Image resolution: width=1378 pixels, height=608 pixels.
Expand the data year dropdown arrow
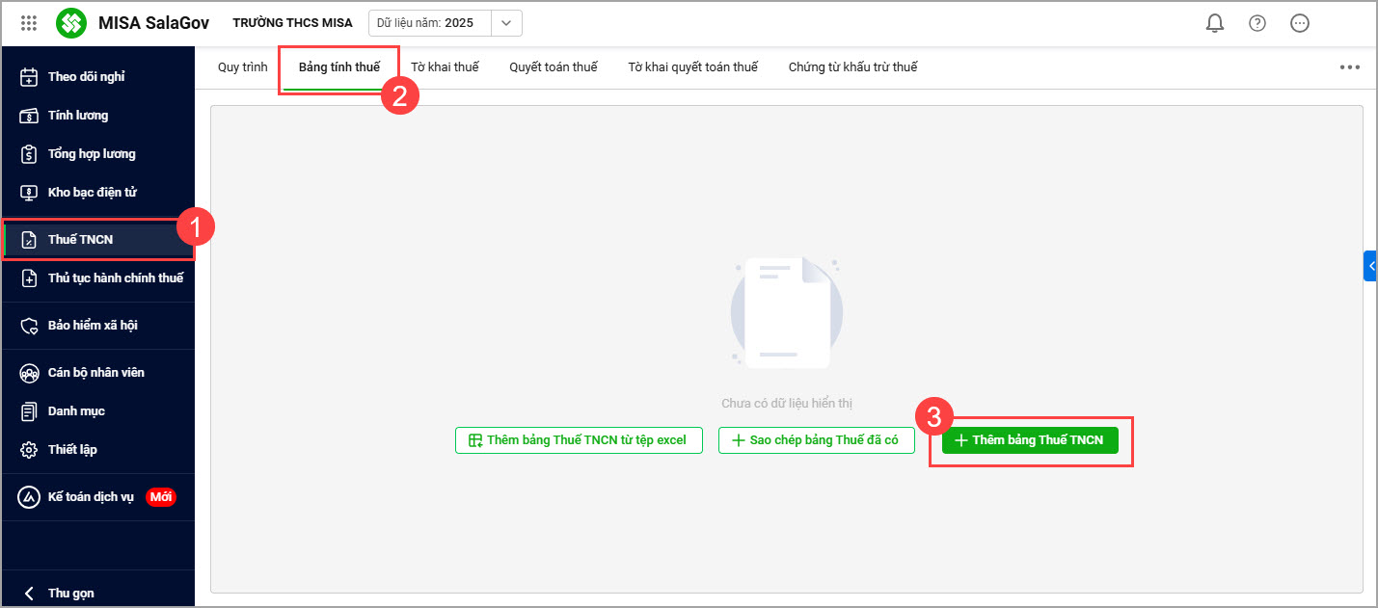point(506,23)
